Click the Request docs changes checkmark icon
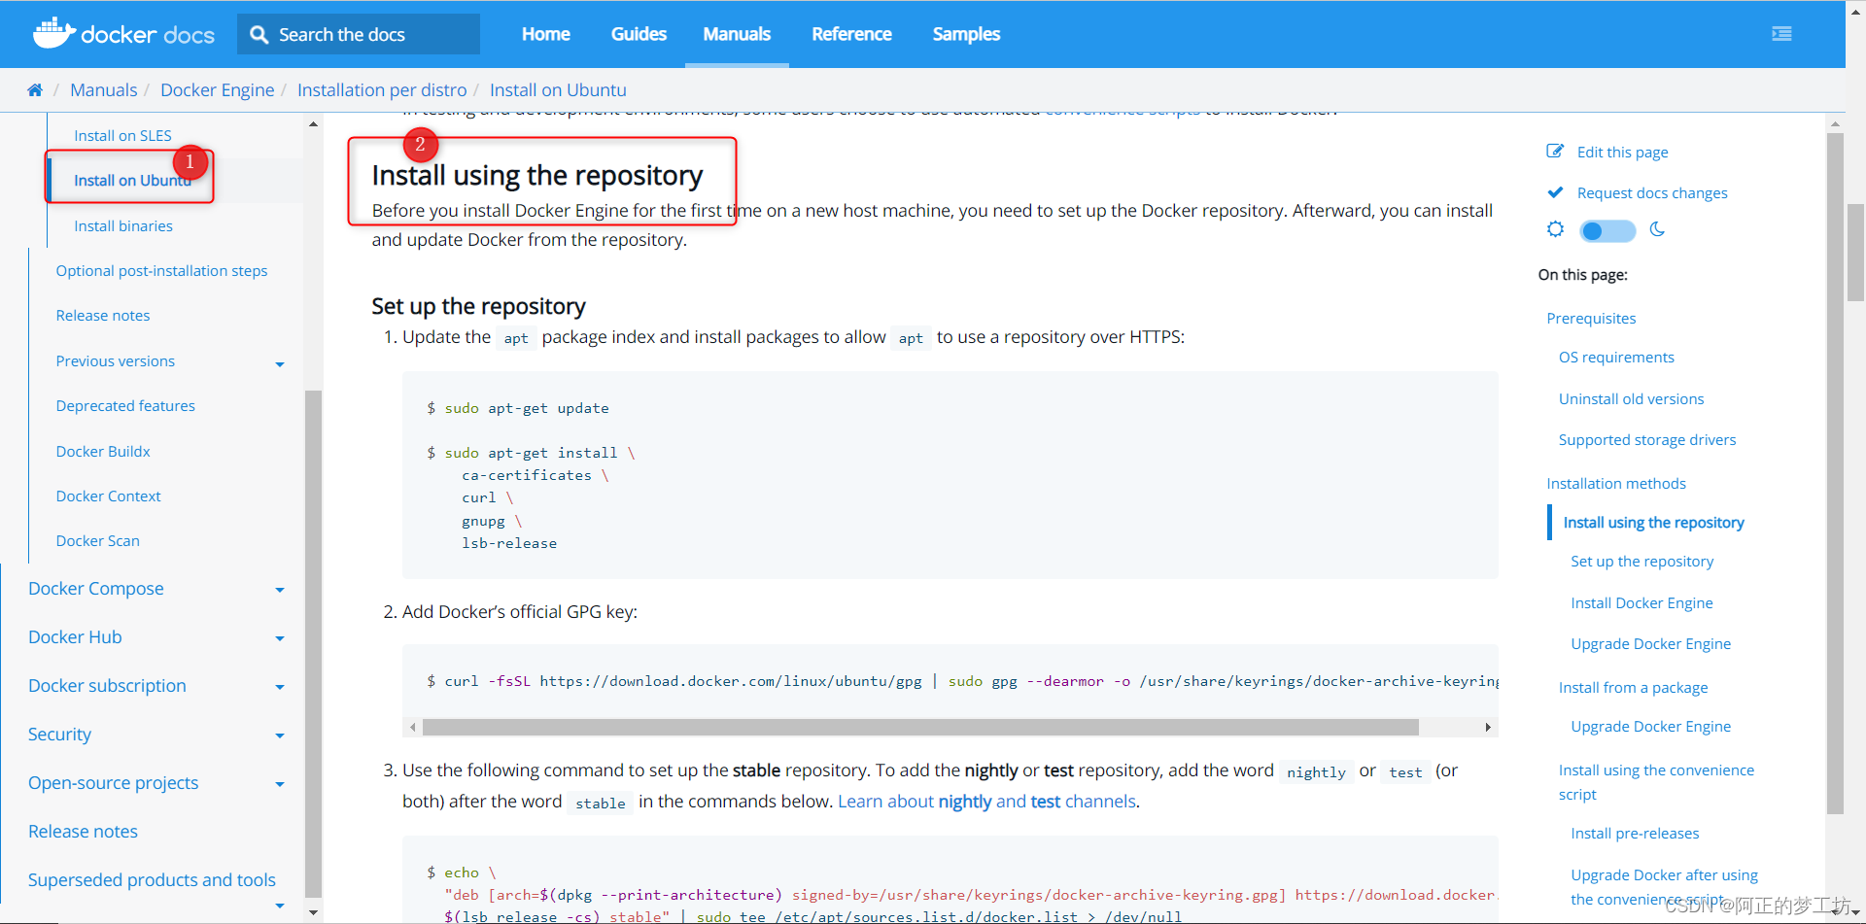 (1555, 192)
